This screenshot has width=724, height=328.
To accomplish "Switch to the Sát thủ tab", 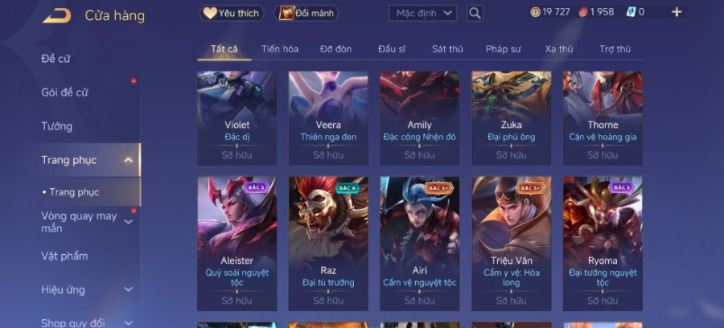I will click(447, 49).
